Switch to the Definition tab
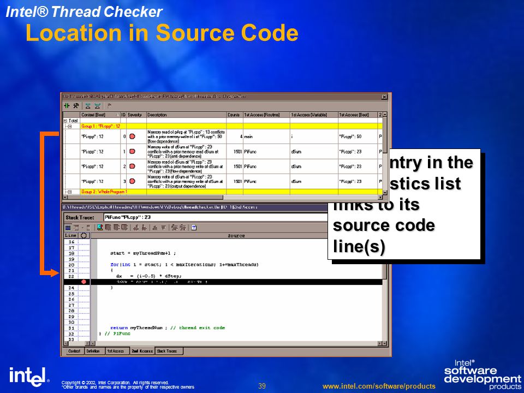The image size is (524, 393). pos(93,351)
